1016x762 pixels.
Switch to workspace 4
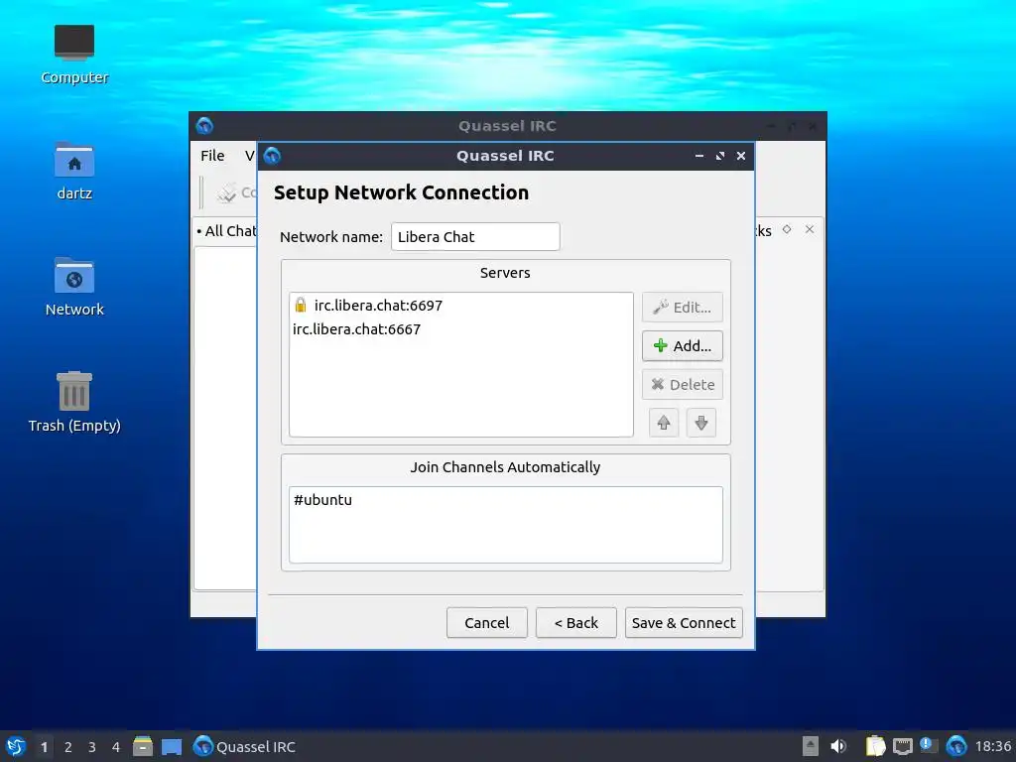click(116, 747)
